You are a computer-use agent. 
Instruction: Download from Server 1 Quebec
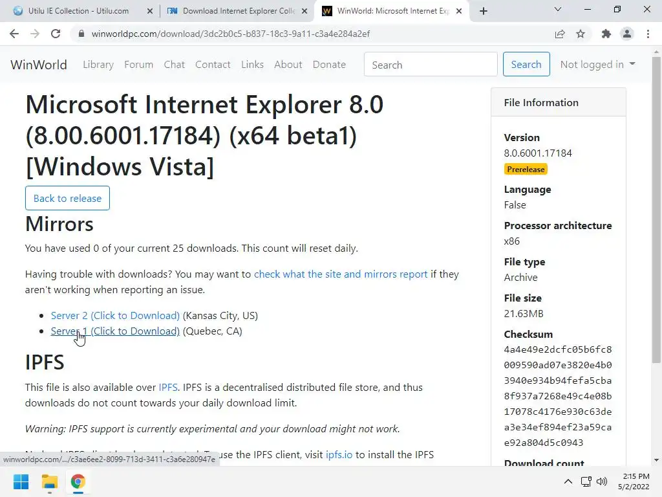115,331
